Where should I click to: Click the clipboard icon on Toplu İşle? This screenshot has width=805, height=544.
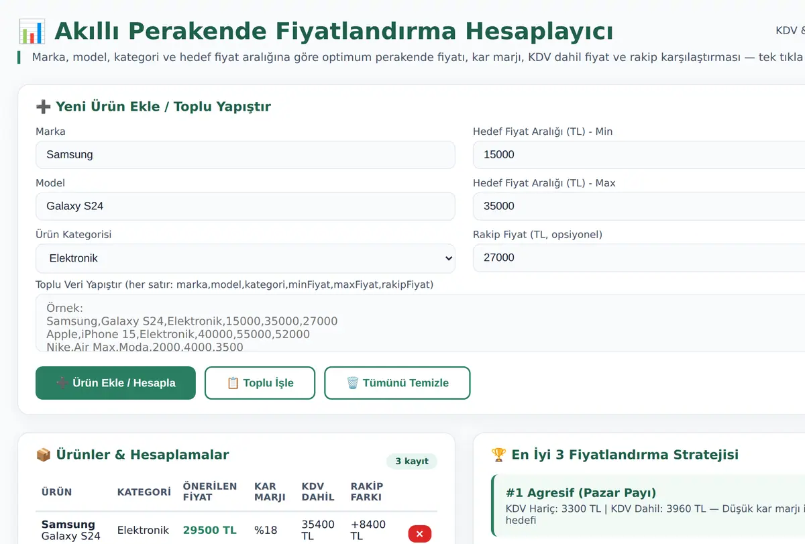point(233,383)
